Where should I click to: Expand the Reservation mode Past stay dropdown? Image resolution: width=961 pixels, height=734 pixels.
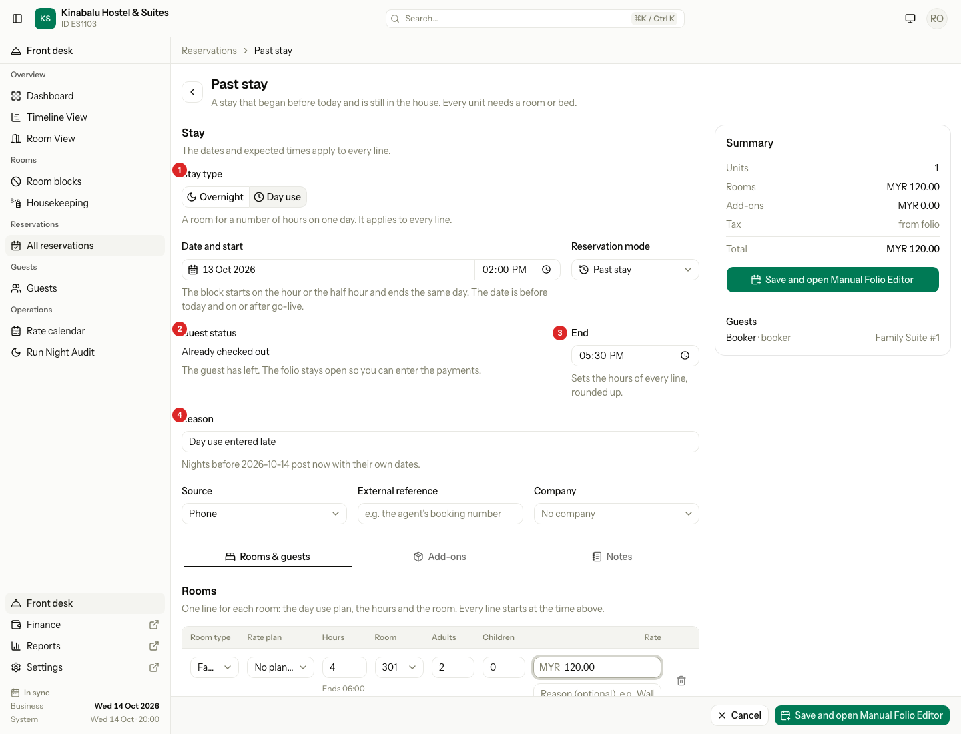tap(635, 270)
